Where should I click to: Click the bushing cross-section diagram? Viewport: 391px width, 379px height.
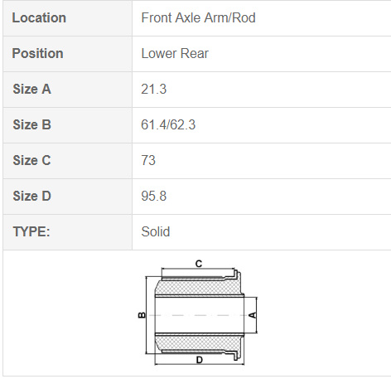coord(197,313)
